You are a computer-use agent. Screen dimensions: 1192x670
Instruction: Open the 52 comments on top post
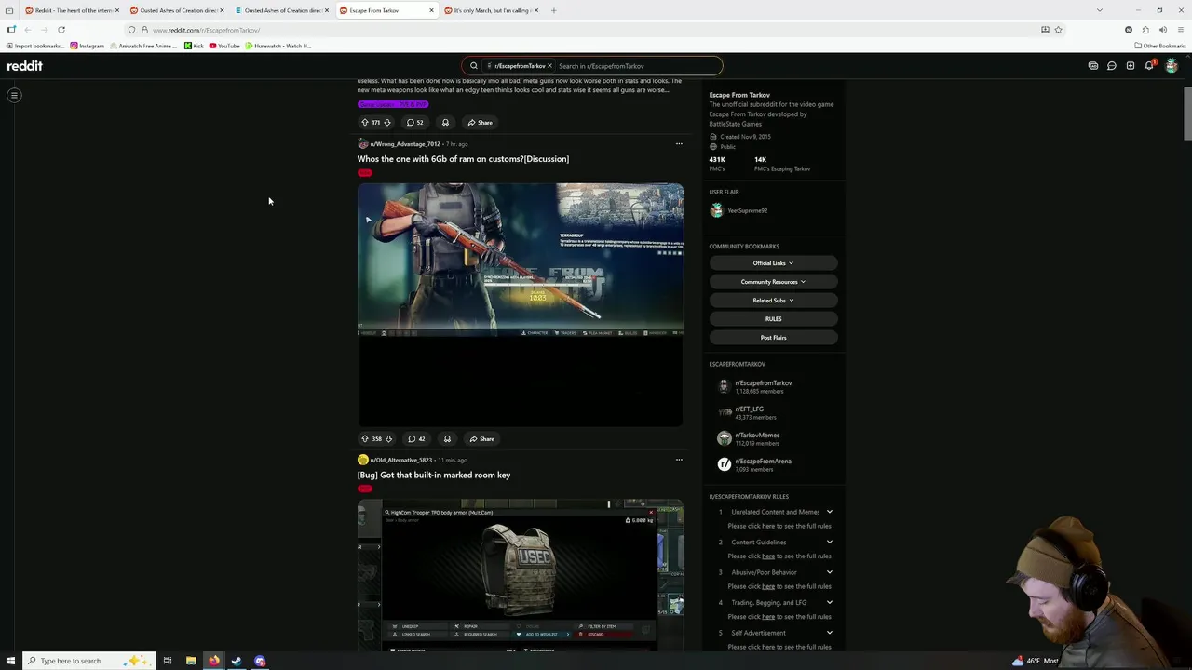coord(414,122)
